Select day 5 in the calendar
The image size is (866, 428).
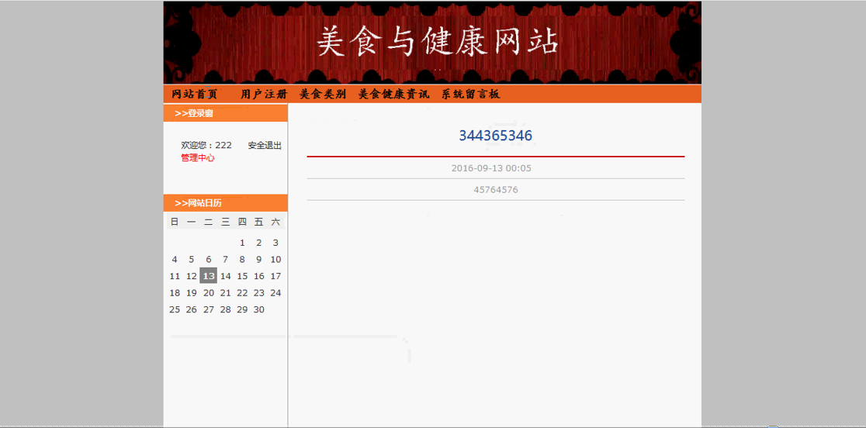pyautogui.click(x=192, y=259)
